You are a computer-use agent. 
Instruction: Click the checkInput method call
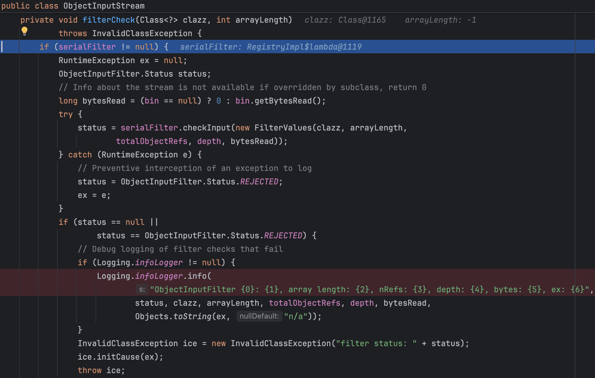pyautogui.click(x=206, y=128)
